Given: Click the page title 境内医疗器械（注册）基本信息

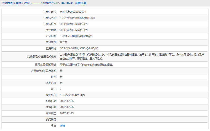Looking at the screenshot, I should pyautogui.click(x=45, y=3).
